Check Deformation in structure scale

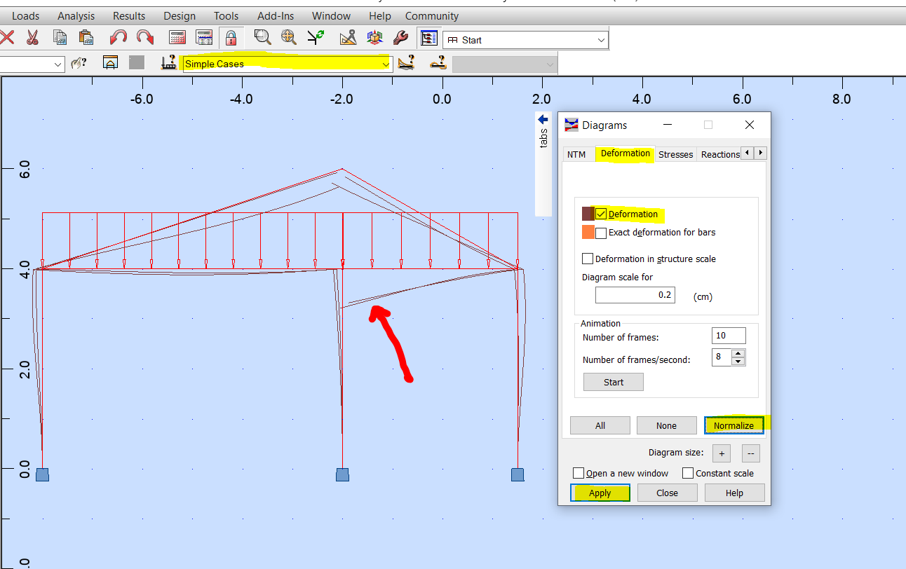tap(588, 259)
